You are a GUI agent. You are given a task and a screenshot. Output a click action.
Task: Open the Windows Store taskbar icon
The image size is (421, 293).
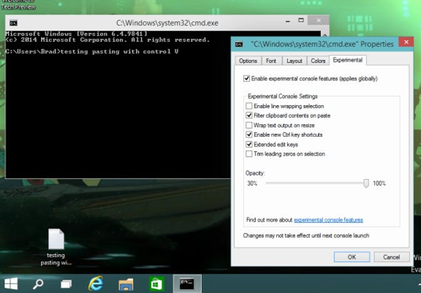pyautogui.click(x=157, y=284)
